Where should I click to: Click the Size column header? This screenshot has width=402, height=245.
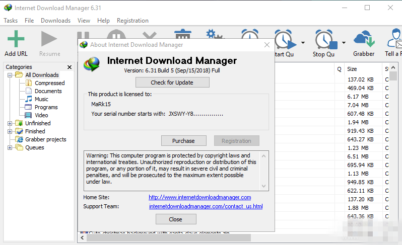coord(363,69)
